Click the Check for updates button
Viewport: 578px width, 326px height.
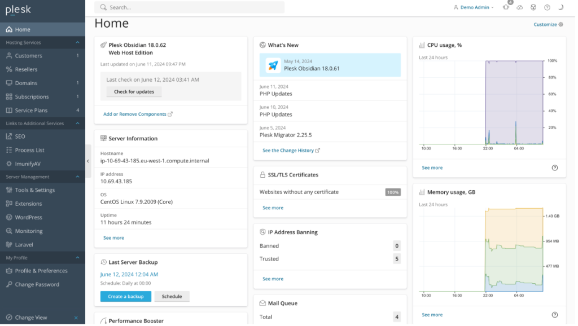134,92
